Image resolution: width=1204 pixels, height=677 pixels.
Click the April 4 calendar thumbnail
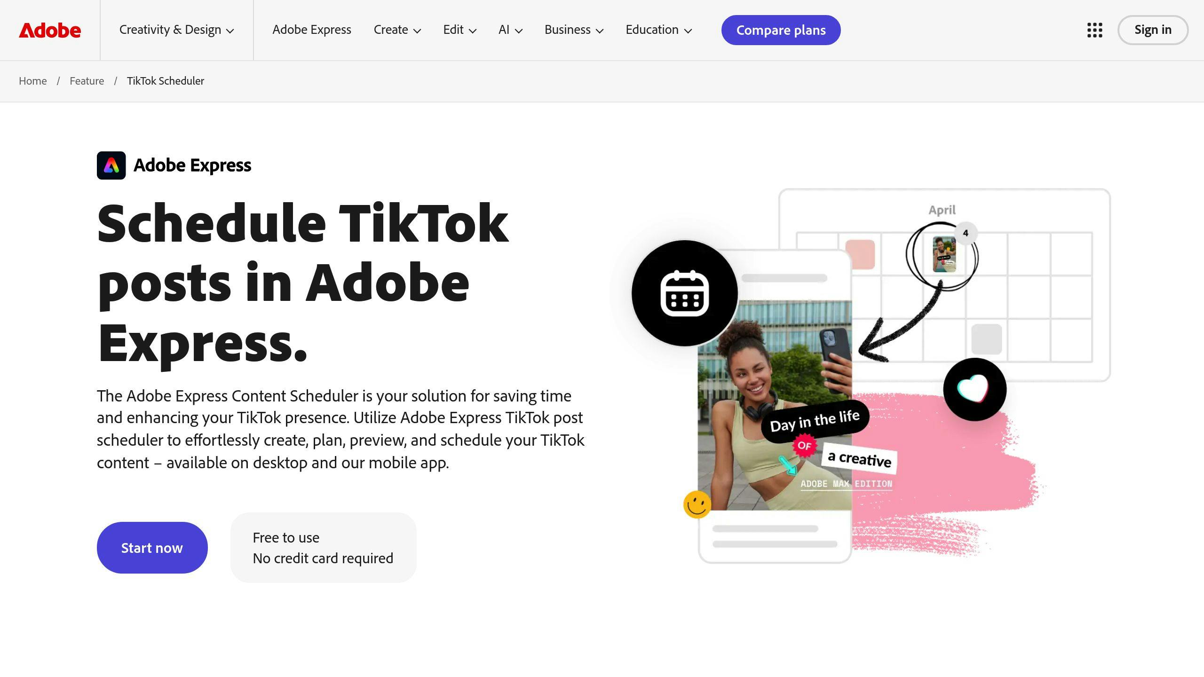(x=943, y=255)
